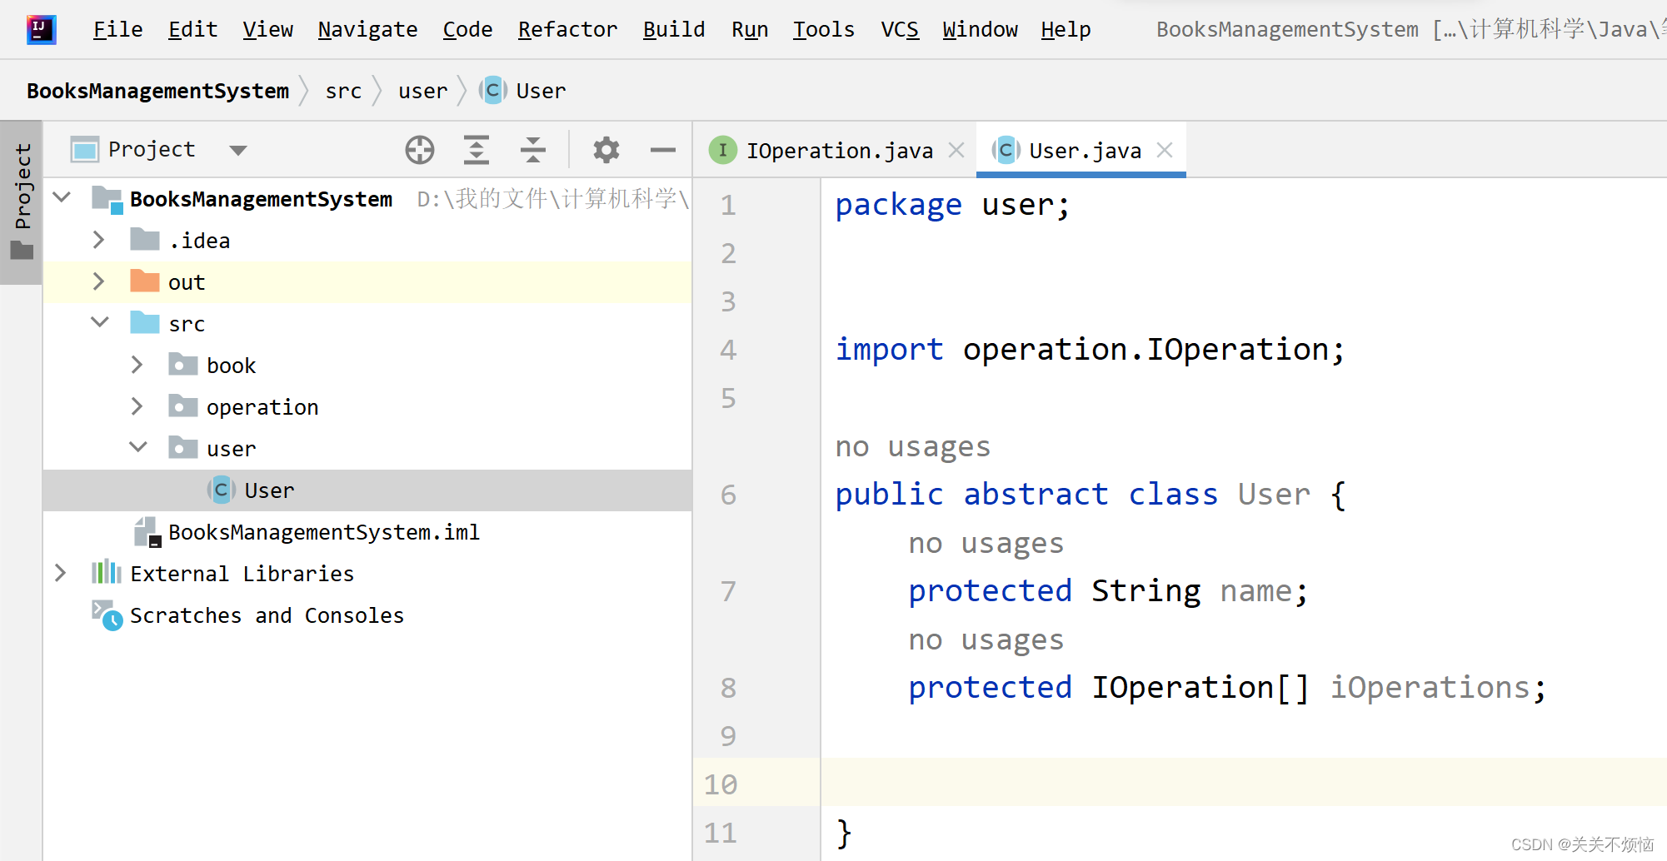Close the User.java tab
The height and width of the screenshot is (861, 1667).
pos(1165,150)
